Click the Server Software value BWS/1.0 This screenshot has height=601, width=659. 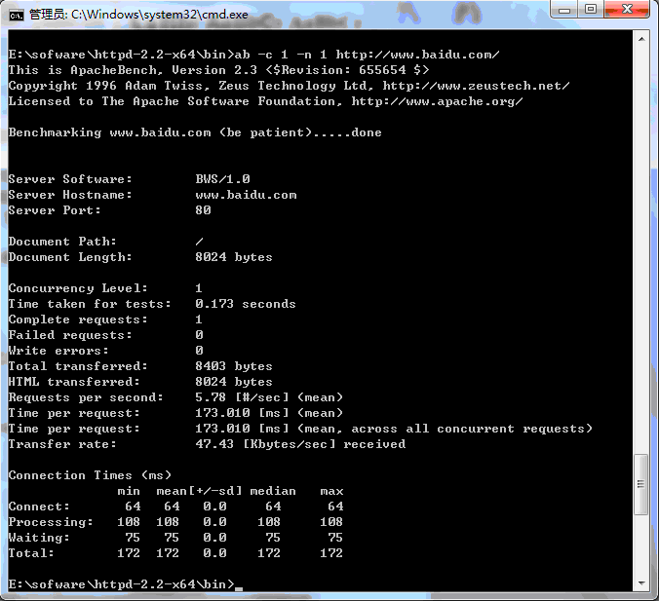pyautogui.click(x=222, y=179)
